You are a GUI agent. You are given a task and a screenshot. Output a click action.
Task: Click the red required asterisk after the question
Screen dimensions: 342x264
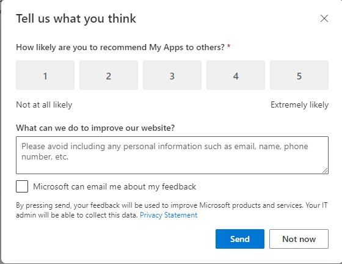(229, 46)
